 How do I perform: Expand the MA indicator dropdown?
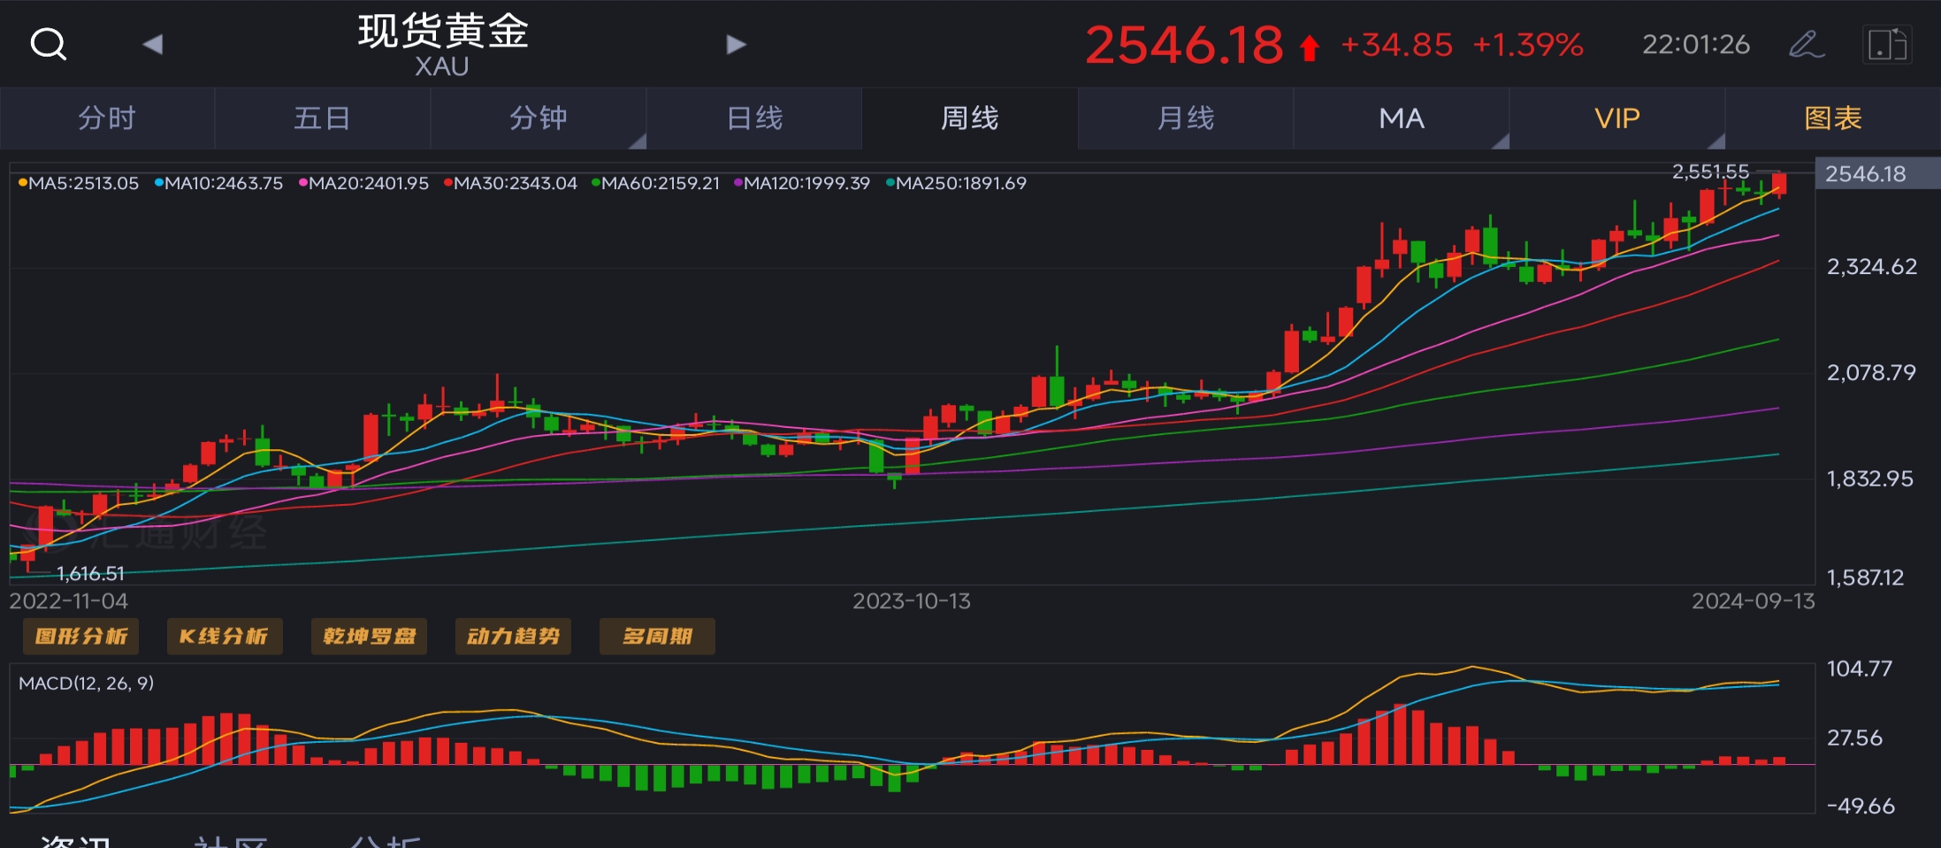click(x=1402, y=118)
